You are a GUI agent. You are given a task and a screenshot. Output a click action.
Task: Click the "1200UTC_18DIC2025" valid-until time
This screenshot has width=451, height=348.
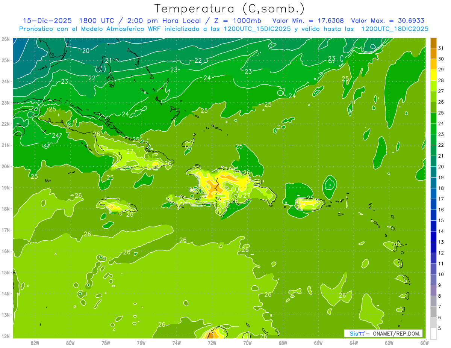(x=395, y=29)
